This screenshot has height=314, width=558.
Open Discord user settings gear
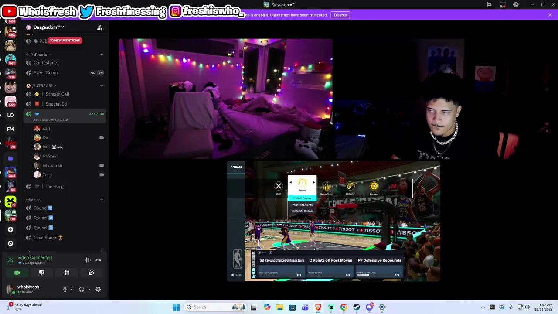(x=98, y=289)
